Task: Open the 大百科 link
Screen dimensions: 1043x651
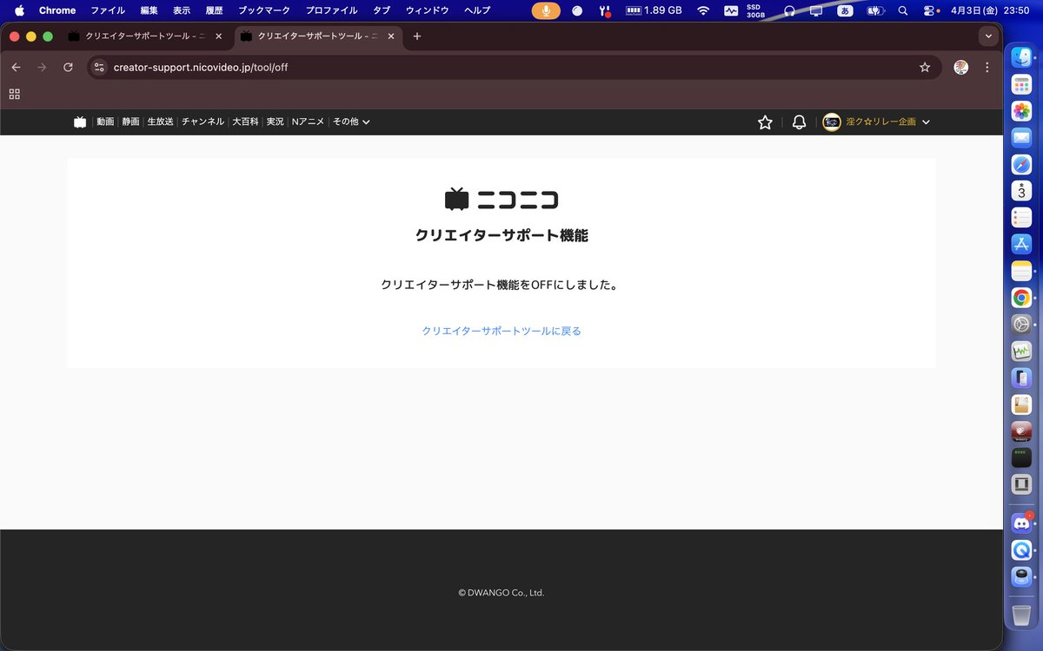Action: pyautogui.click(x=245, y=122)
